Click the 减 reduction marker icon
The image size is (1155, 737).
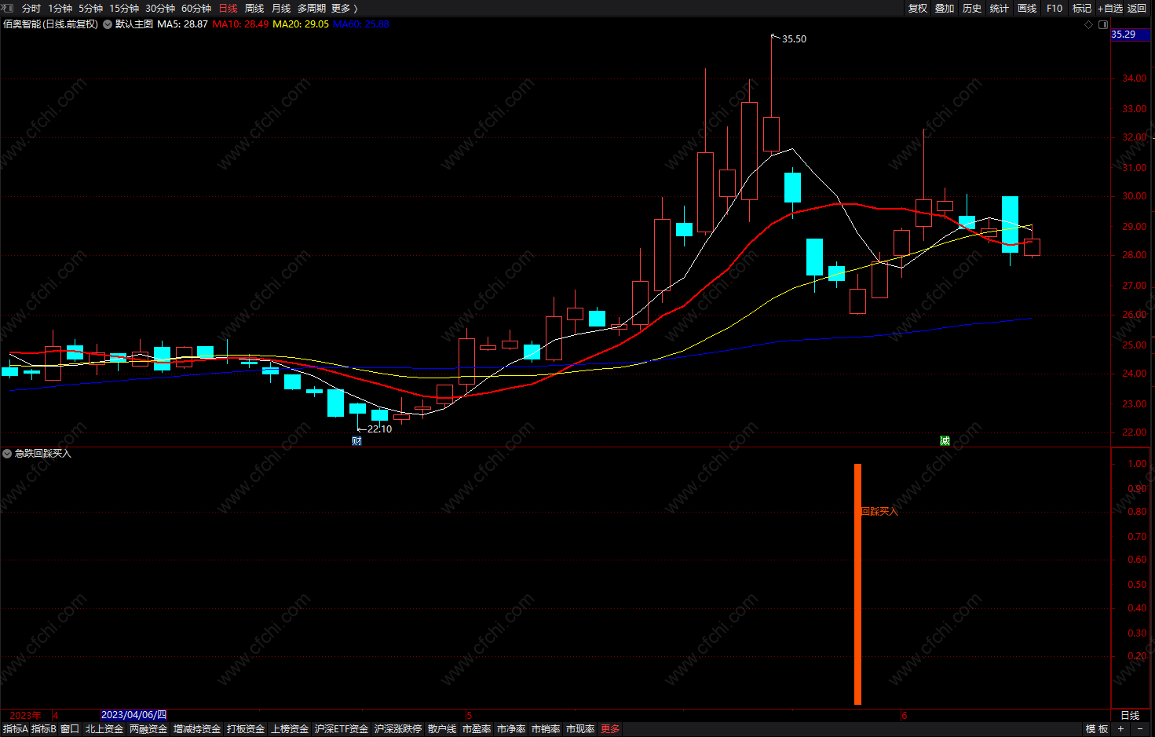945,441
